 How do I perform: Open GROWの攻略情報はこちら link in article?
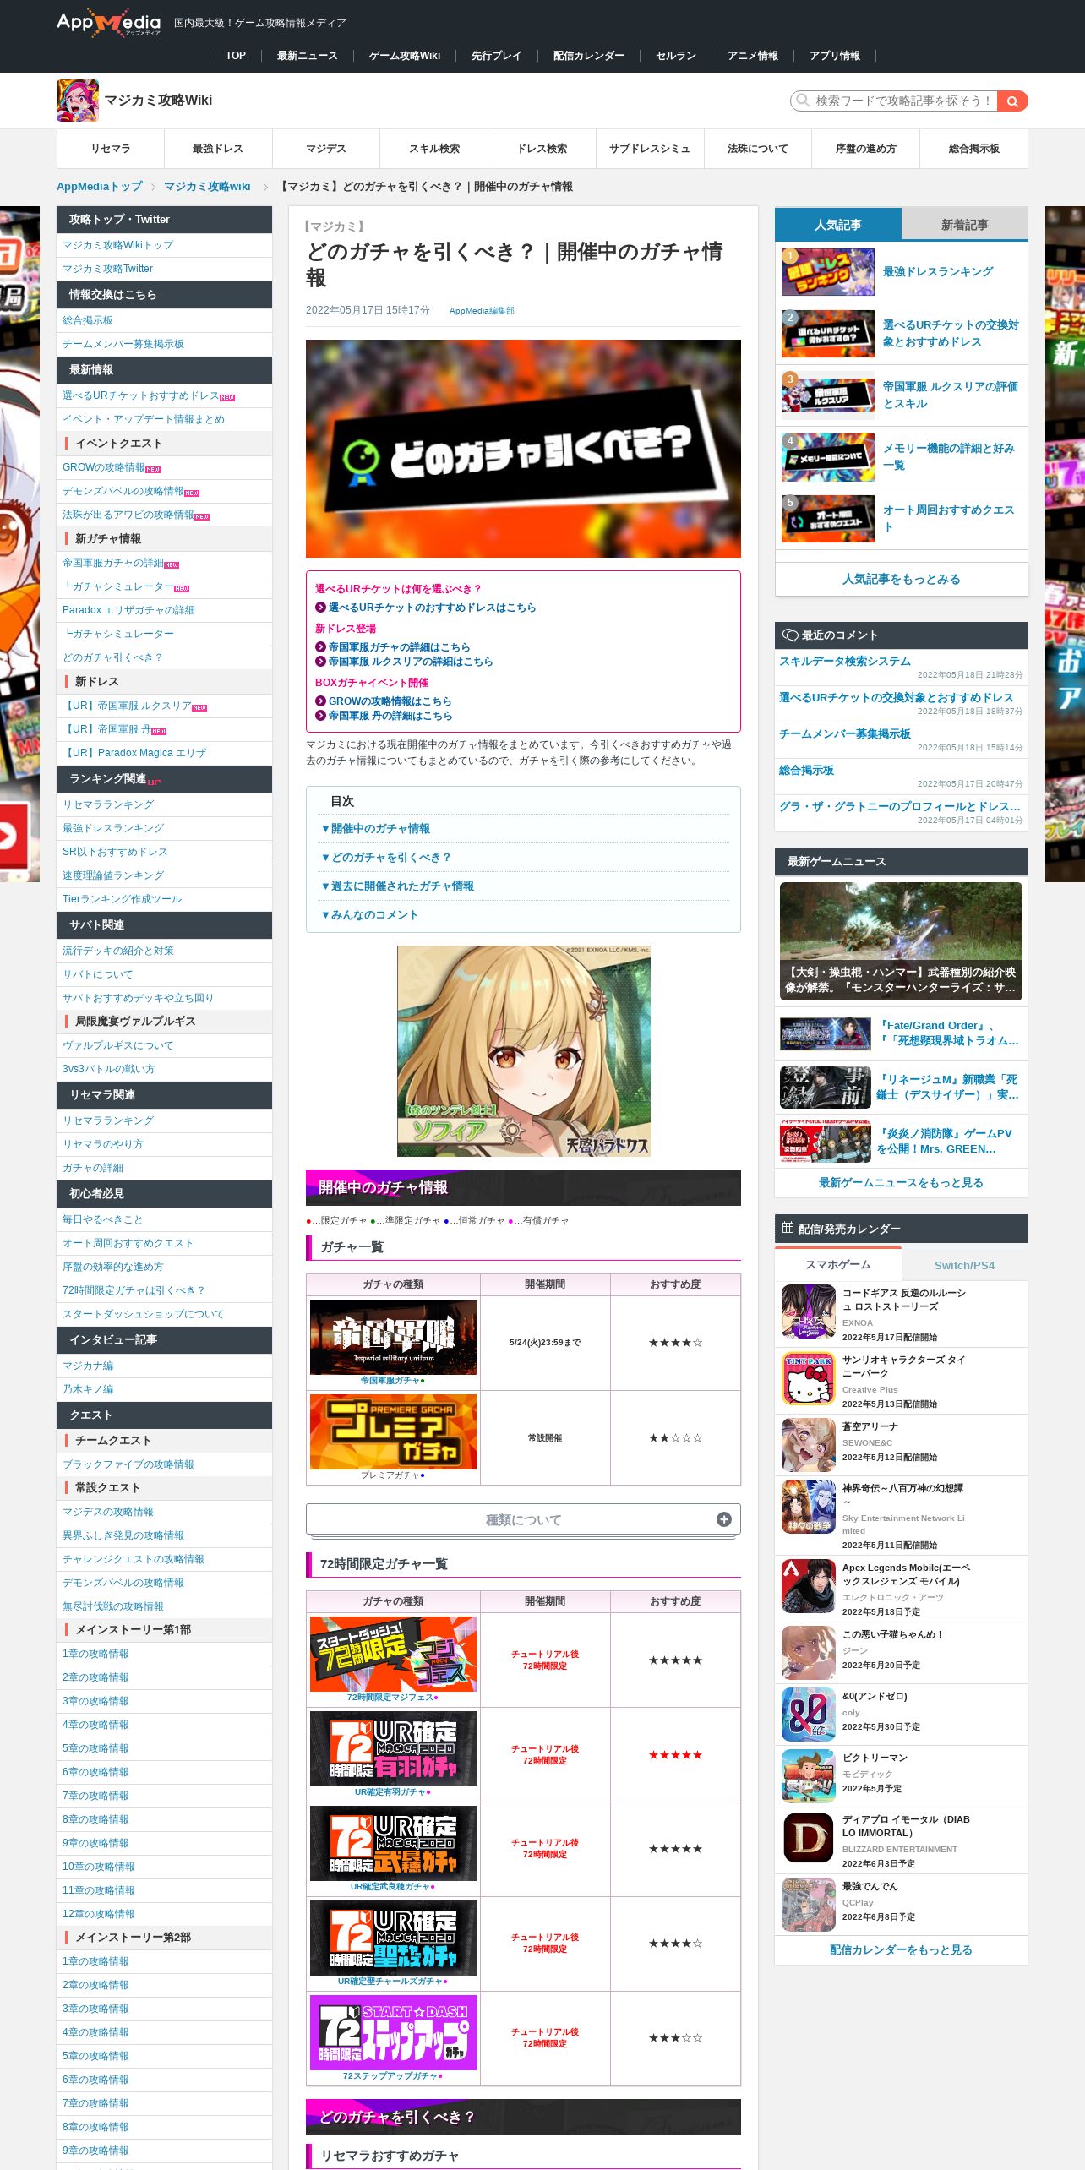point(390,701)
